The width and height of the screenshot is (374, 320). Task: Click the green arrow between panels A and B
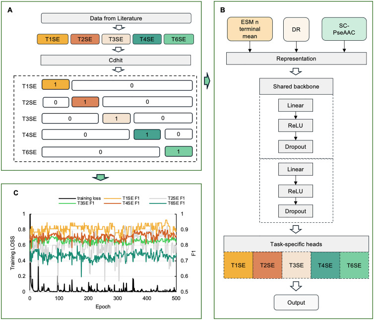pyautogui.click(x=207, y=81)
